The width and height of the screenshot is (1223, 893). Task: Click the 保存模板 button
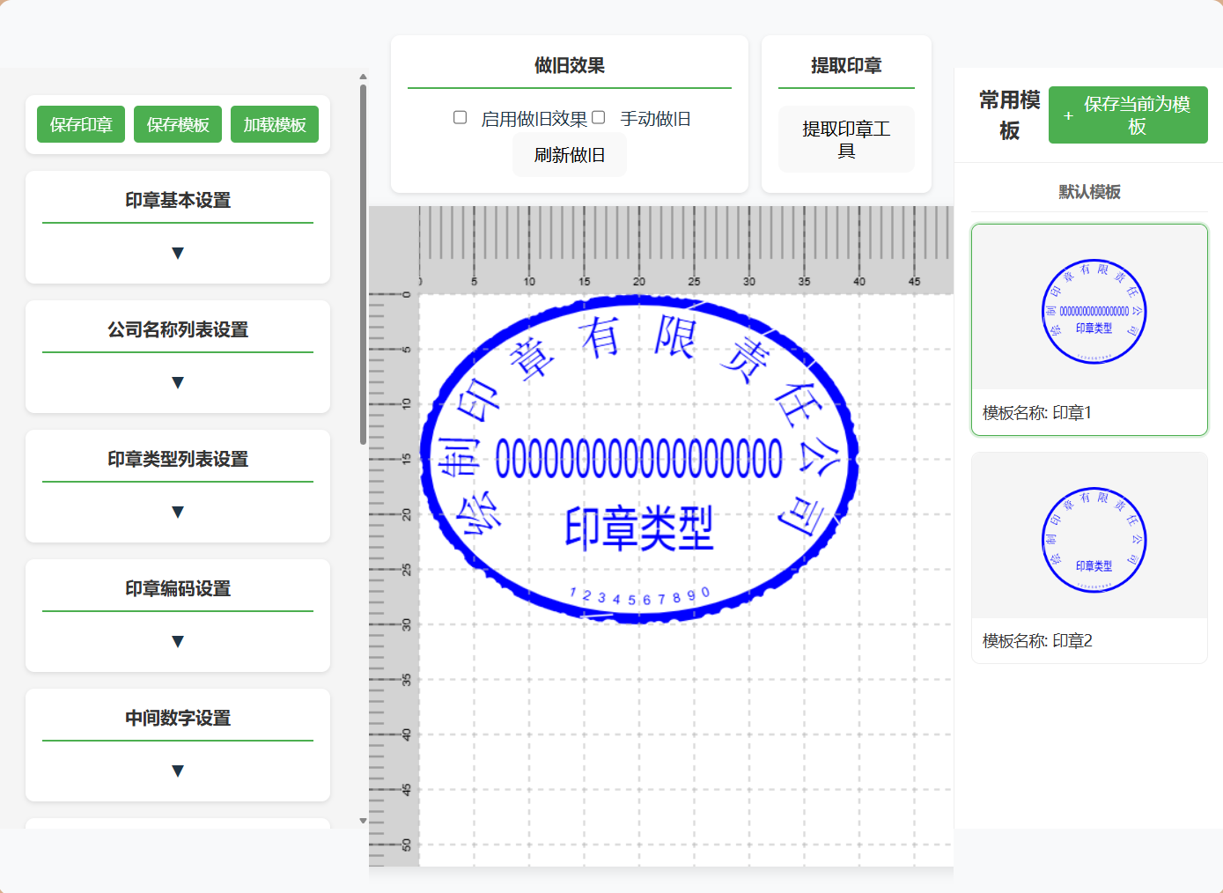click(x=177, y=124)
